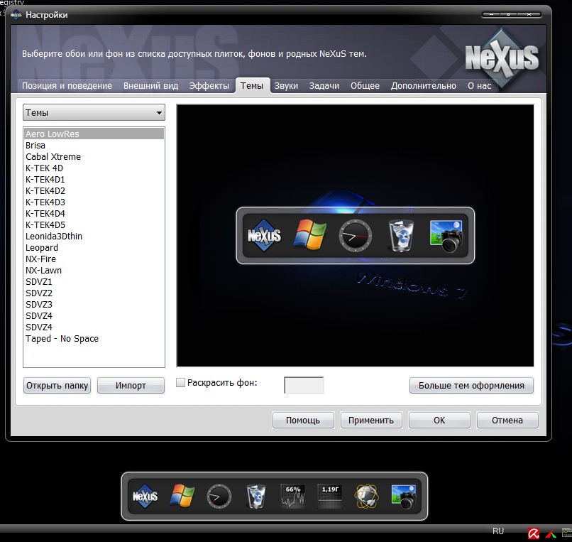Pick the K-TEK4D4 theme

94,213
